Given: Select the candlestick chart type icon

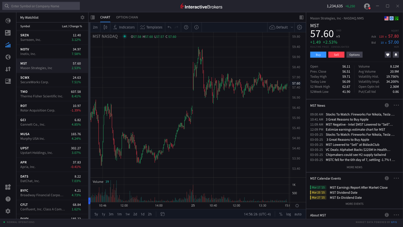Looking at the screenshot, I should [x=105, y=27].
